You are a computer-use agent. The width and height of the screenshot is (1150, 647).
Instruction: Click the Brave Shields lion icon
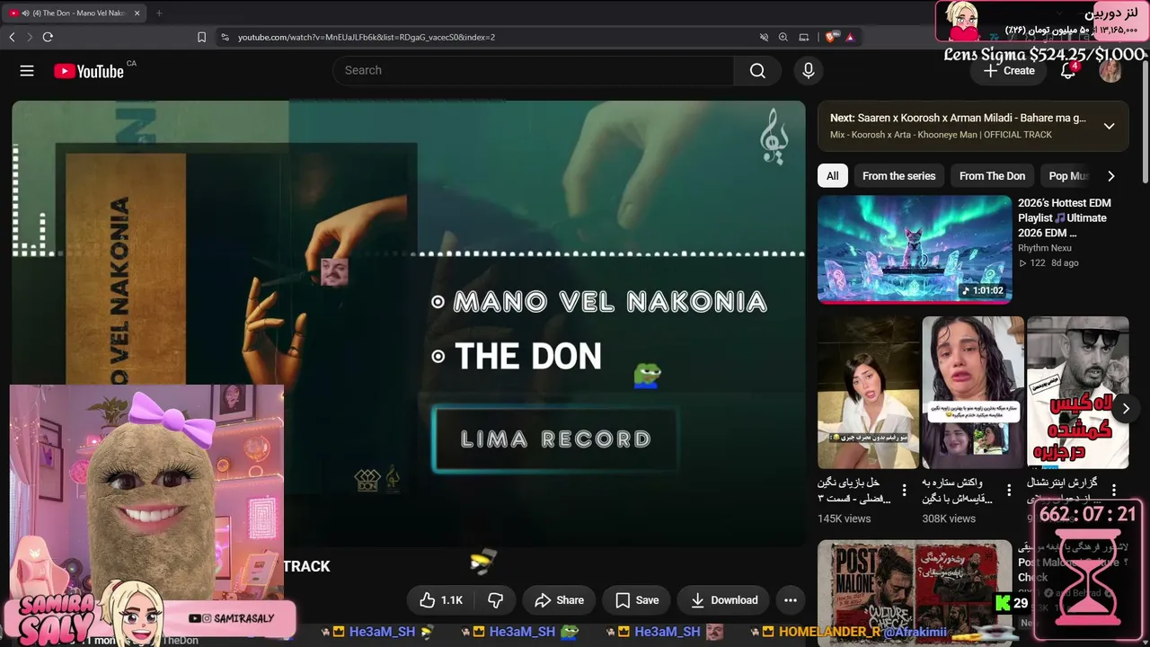coord(829,37)
